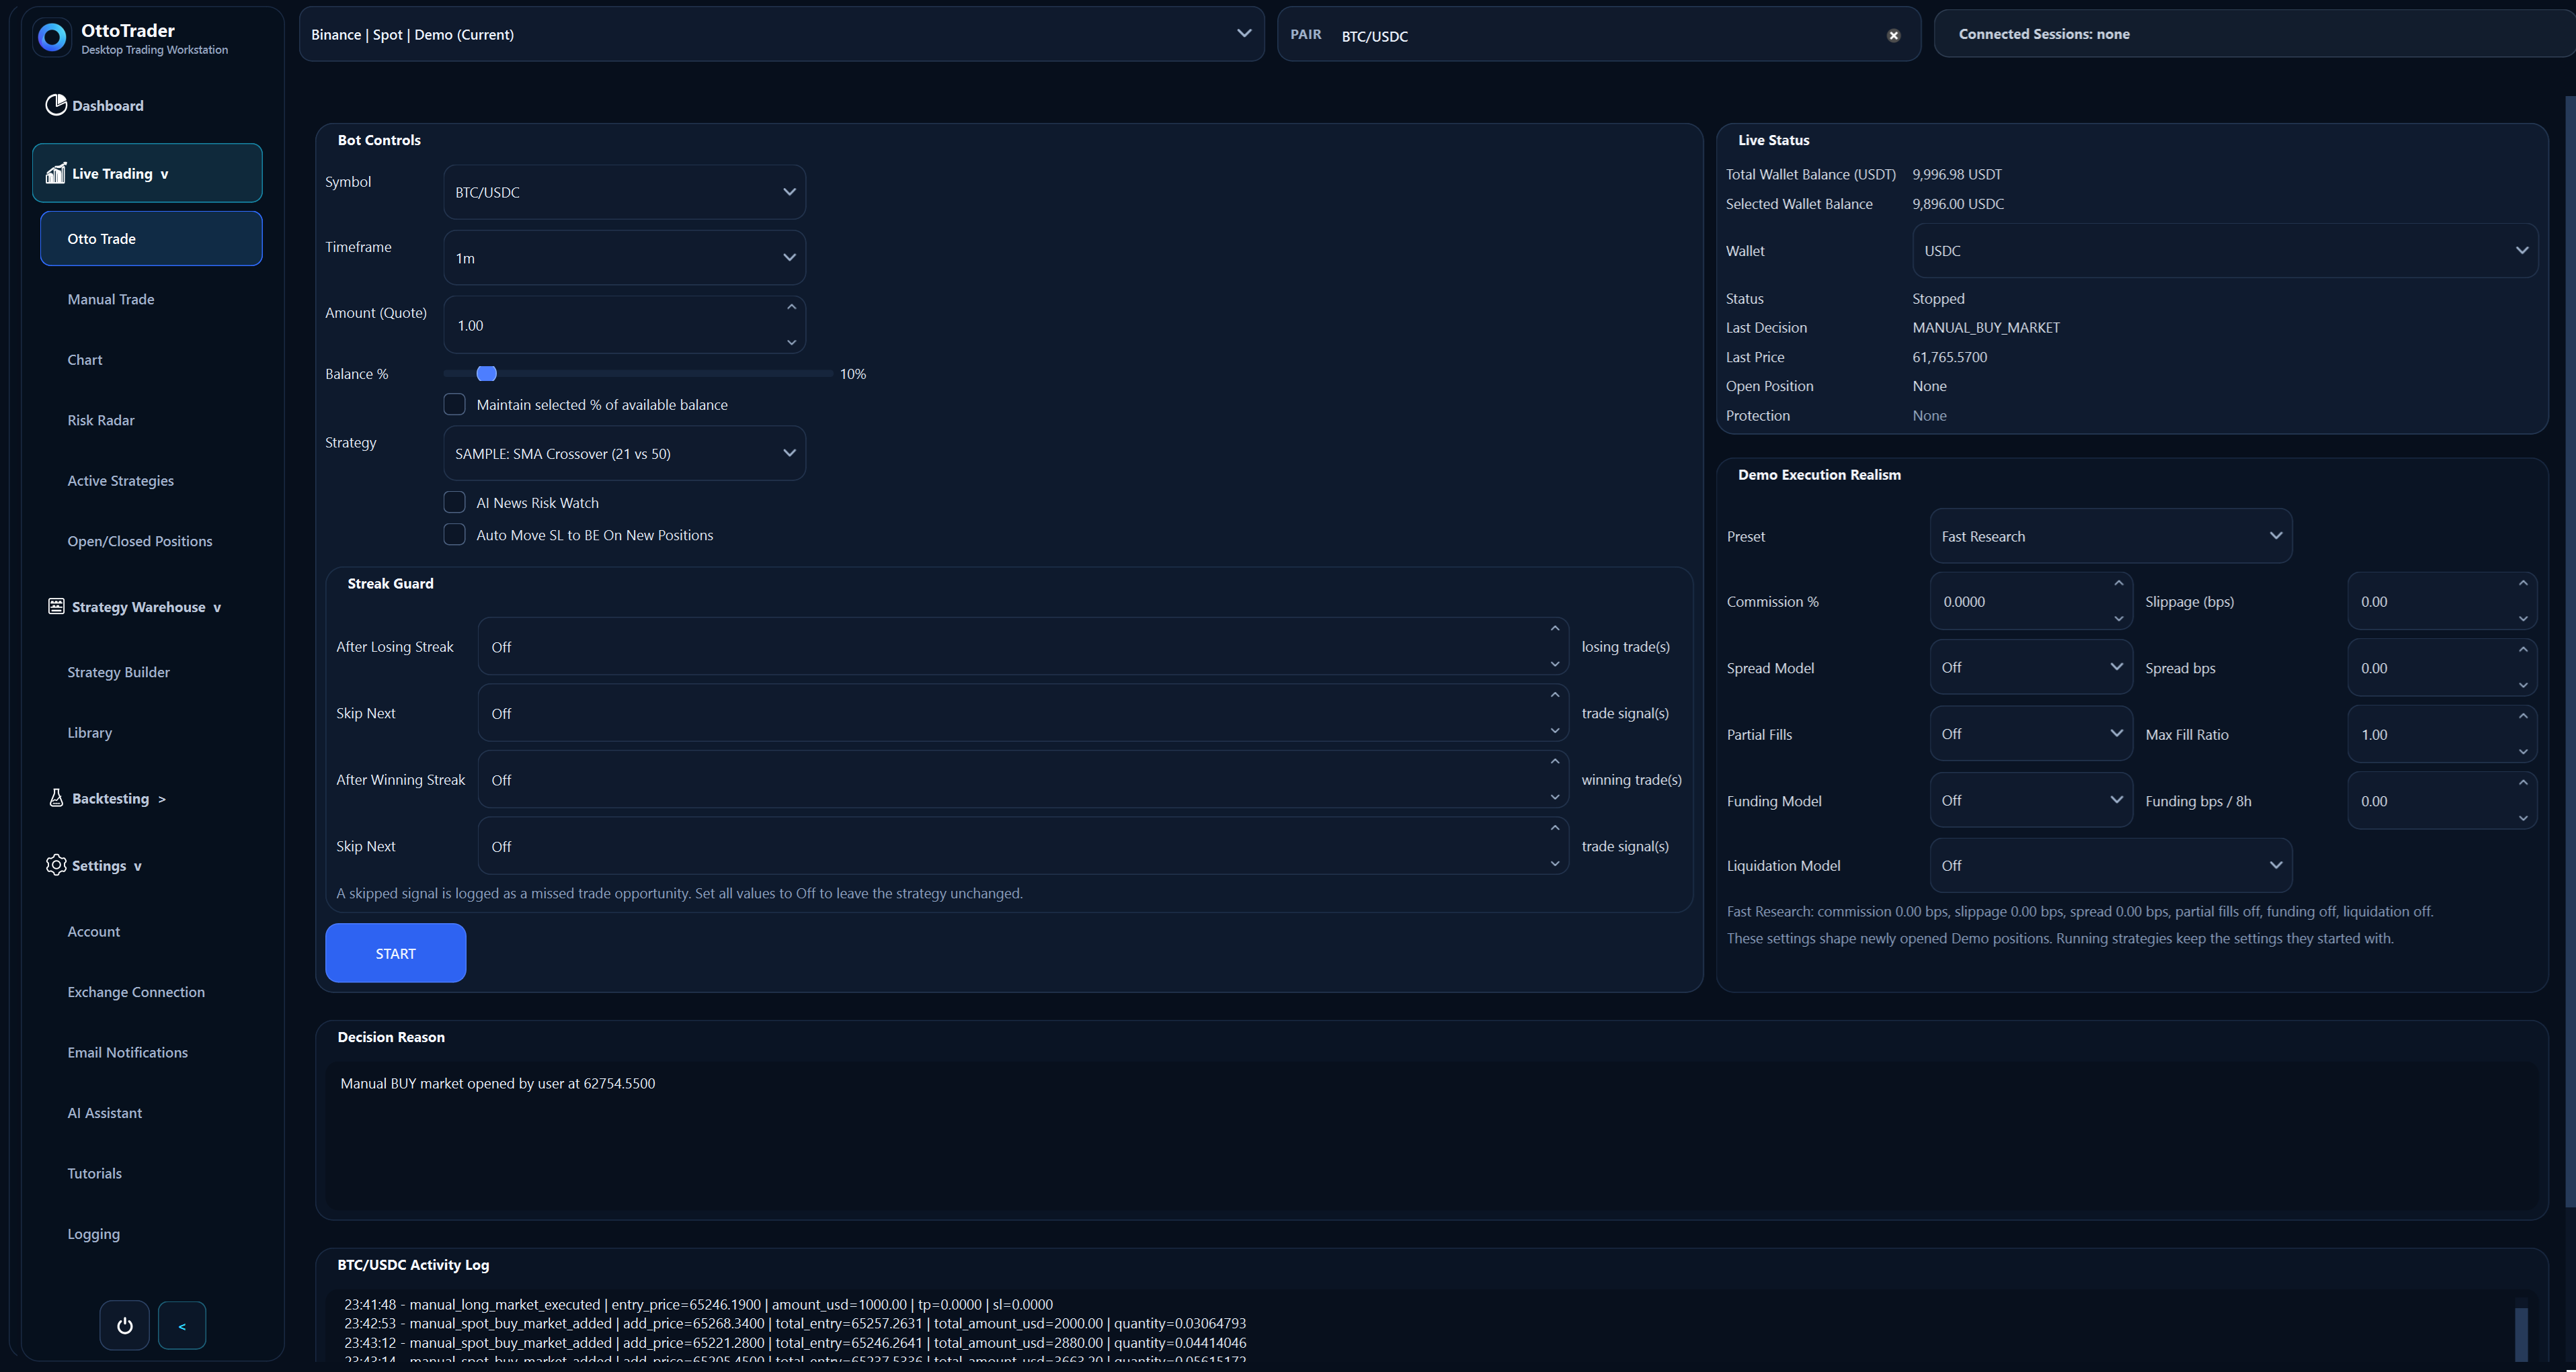Open Otto Trade in sidebar
This screenshot has width=2576, height=1372.
tap(151, 238)
